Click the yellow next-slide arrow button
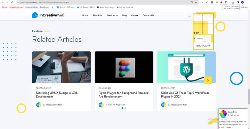Viewport: 250px width, 129px height. pos(208,80)
